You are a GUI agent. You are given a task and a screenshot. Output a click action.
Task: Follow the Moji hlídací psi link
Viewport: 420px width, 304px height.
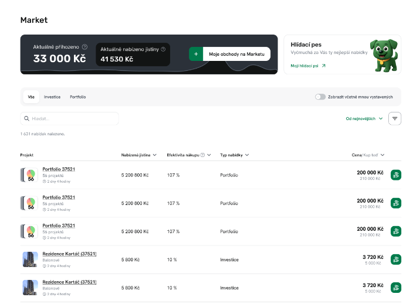[308, 66]
